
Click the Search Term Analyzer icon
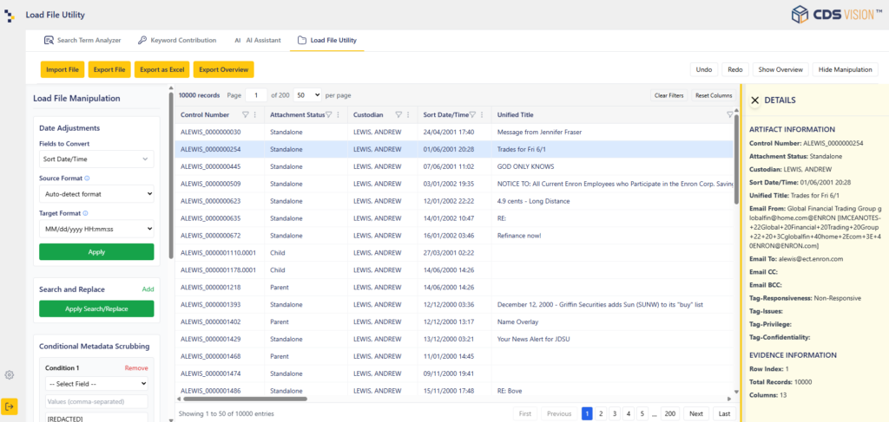pos(49,40)
